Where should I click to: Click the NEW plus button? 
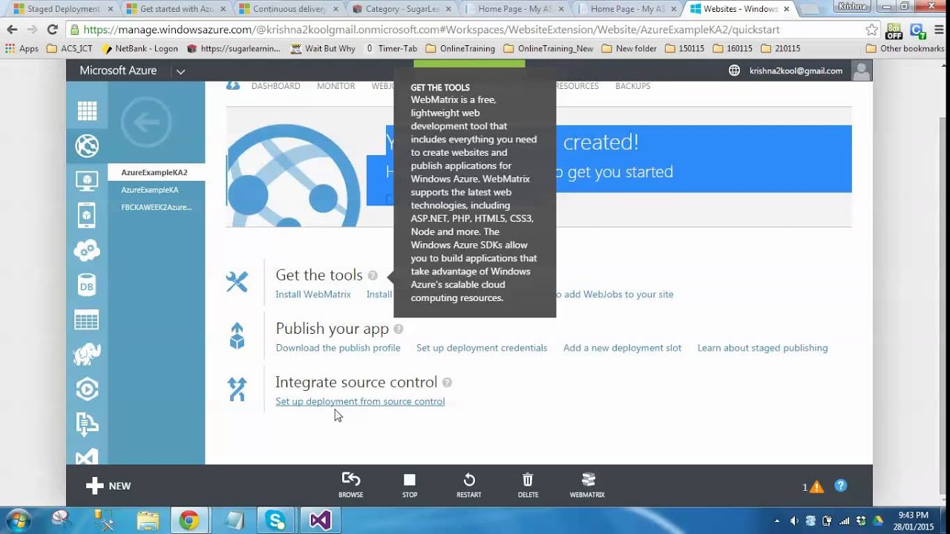tap(108, 486)
